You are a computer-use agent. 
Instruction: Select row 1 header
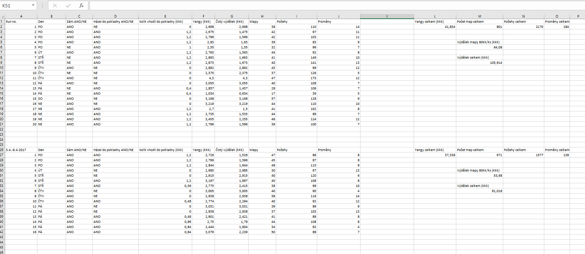(x=2, y=22)
